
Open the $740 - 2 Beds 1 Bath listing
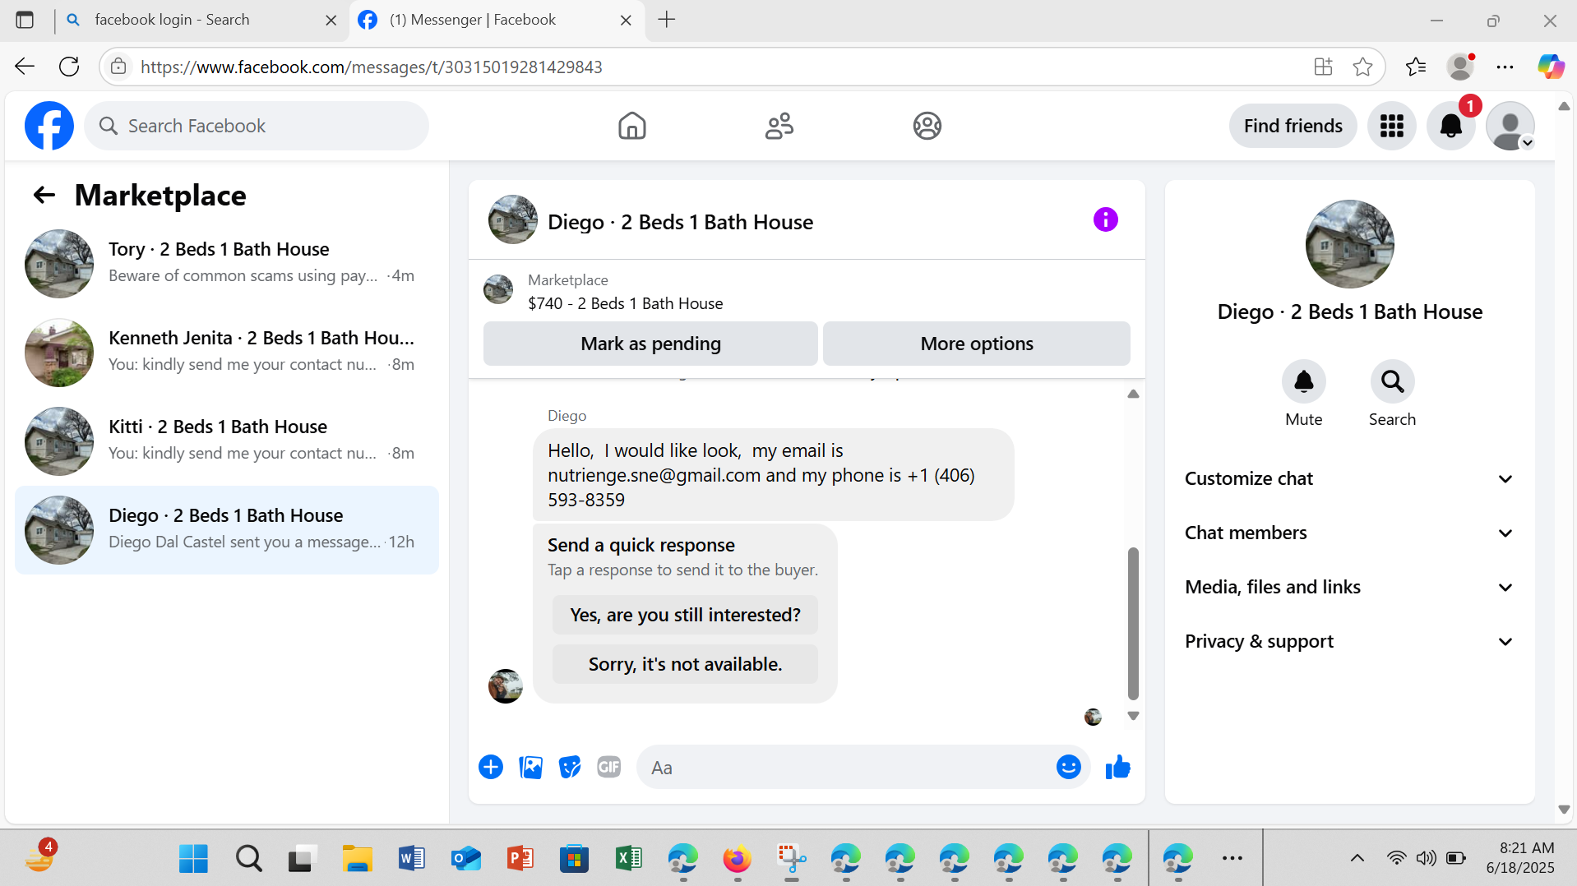(625, 303)
